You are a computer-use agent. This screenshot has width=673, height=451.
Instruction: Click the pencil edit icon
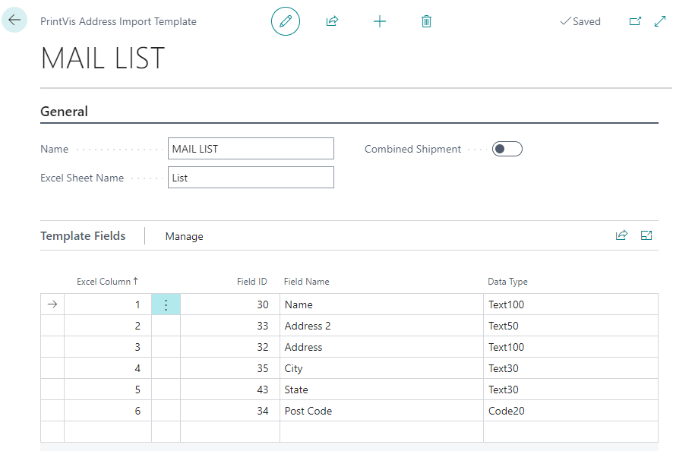pyautogui.click(x=286, y=21)
